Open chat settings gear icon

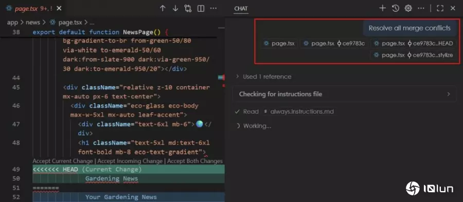[x=408, y=8]
